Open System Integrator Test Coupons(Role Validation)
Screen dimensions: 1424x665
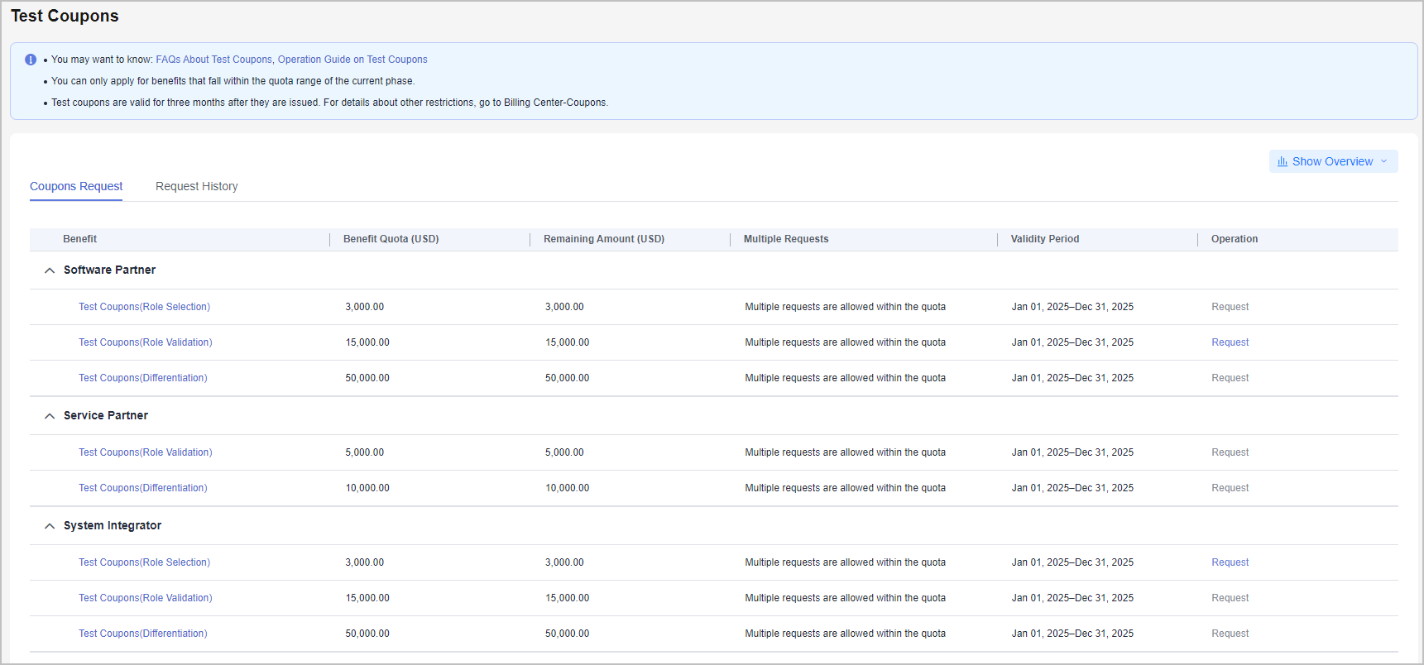click(145, 598)
